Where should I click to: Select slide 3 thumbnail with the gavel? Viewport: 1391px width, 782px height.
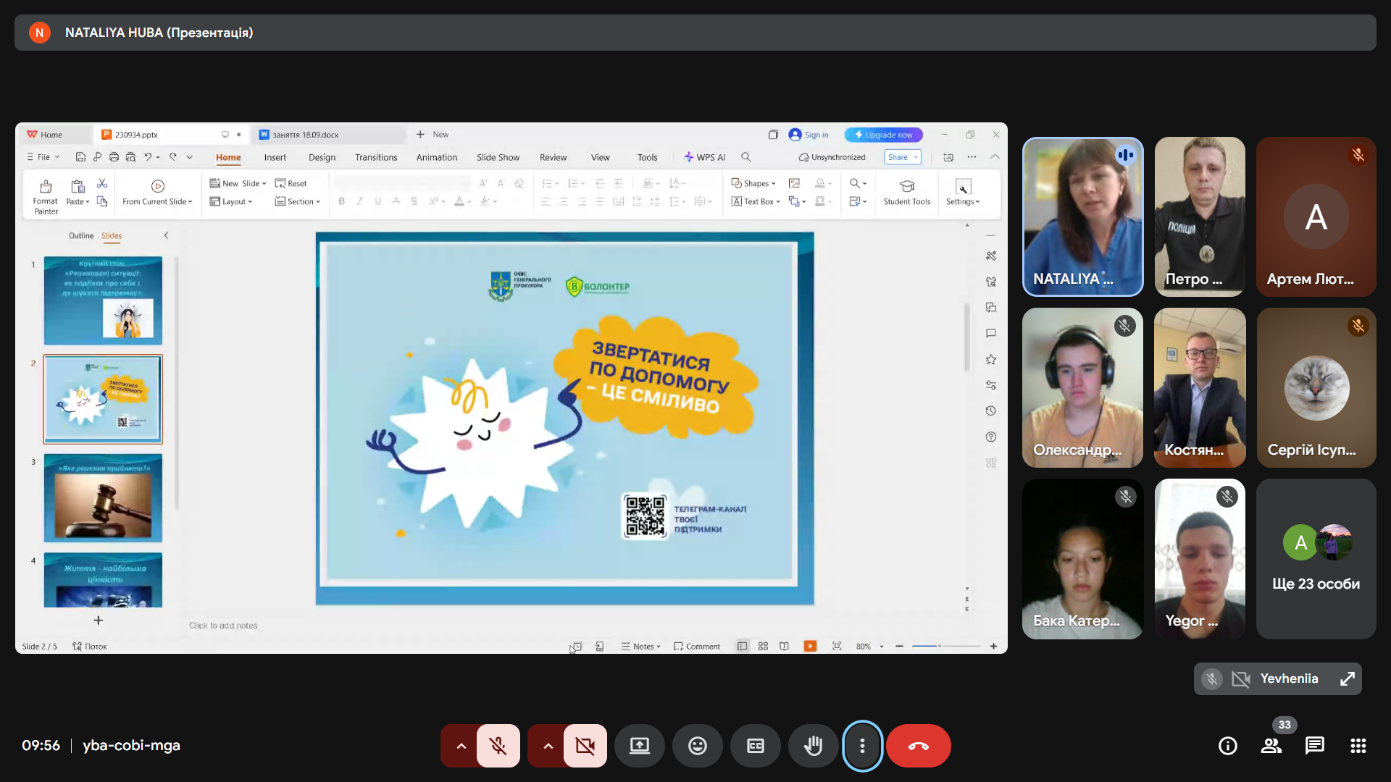coord(103,498)
